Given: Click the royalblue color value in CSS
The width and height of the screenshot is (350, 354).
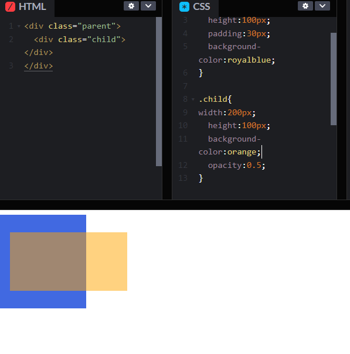Looking at the screenshot, I should (249, 60).
